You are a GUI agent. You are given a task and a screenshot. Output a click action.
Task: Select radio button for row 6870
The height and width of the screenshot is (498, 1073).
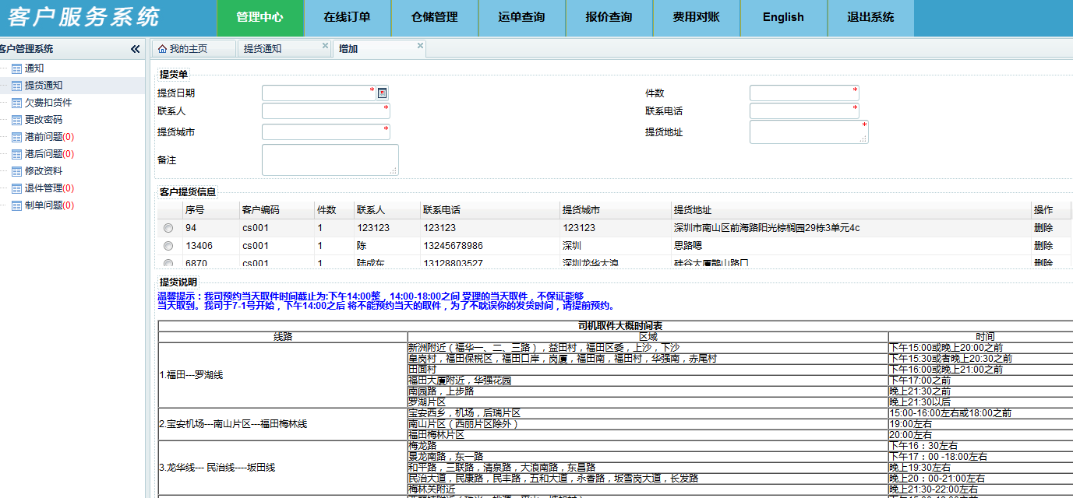[168, 263]
